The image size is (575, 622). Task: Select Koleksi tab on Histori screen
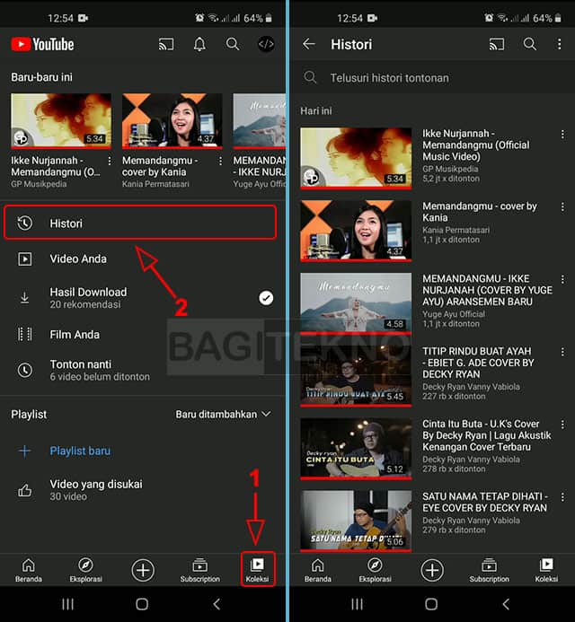pyautogui.click(x=546, y=570)
